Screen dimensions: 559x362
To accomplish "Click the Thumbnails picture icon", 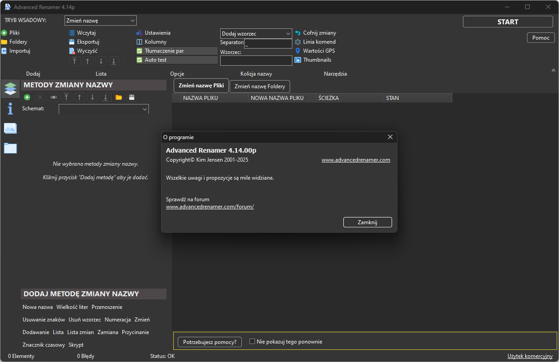I will point(298,60).
